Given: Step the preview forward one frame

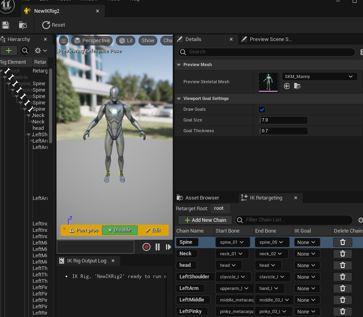Looking at the screenshot, I should 168,247.
